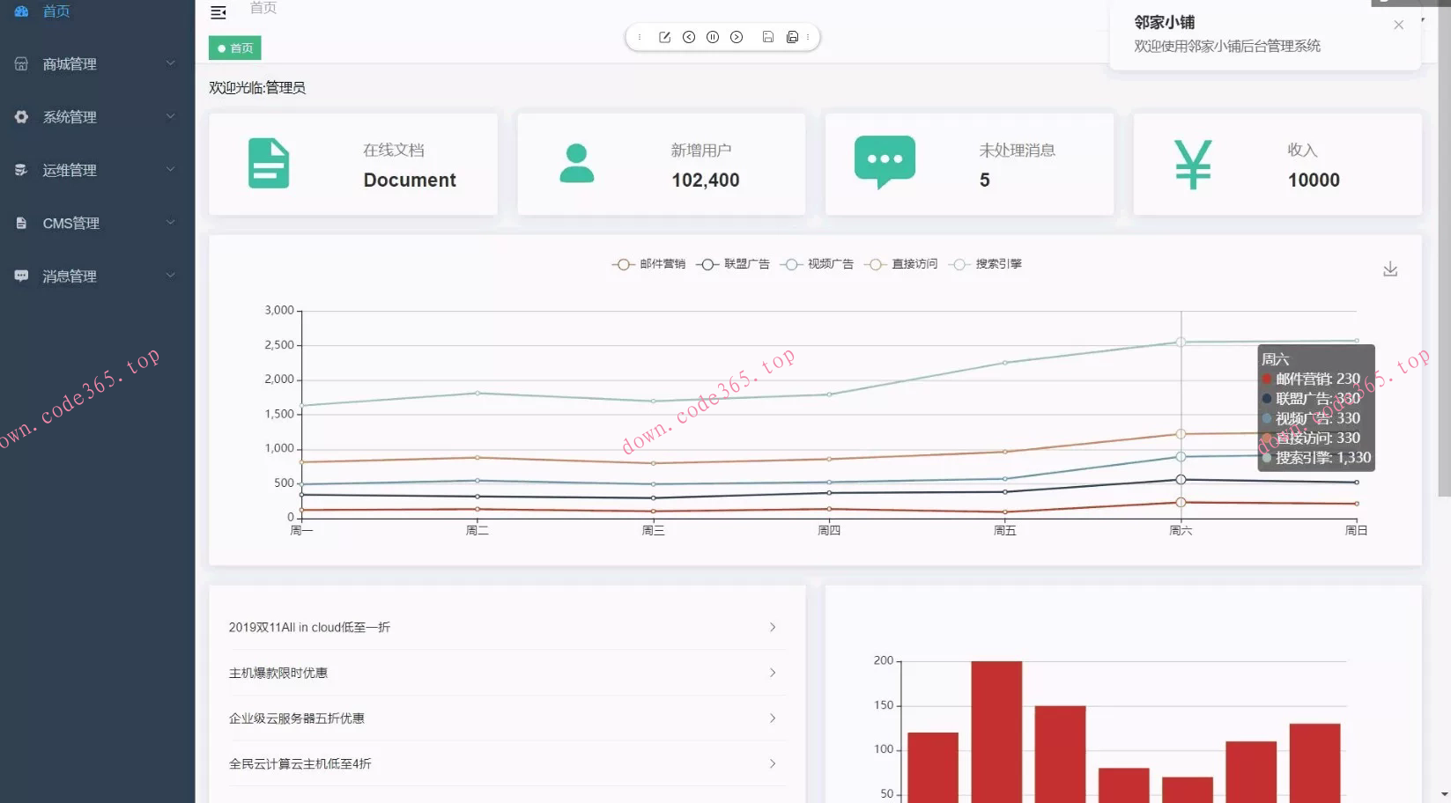Click the green document icon on 在线文档 card
Image resolution: width=1451 pixels, height=803 pixels.
(269, 164)
